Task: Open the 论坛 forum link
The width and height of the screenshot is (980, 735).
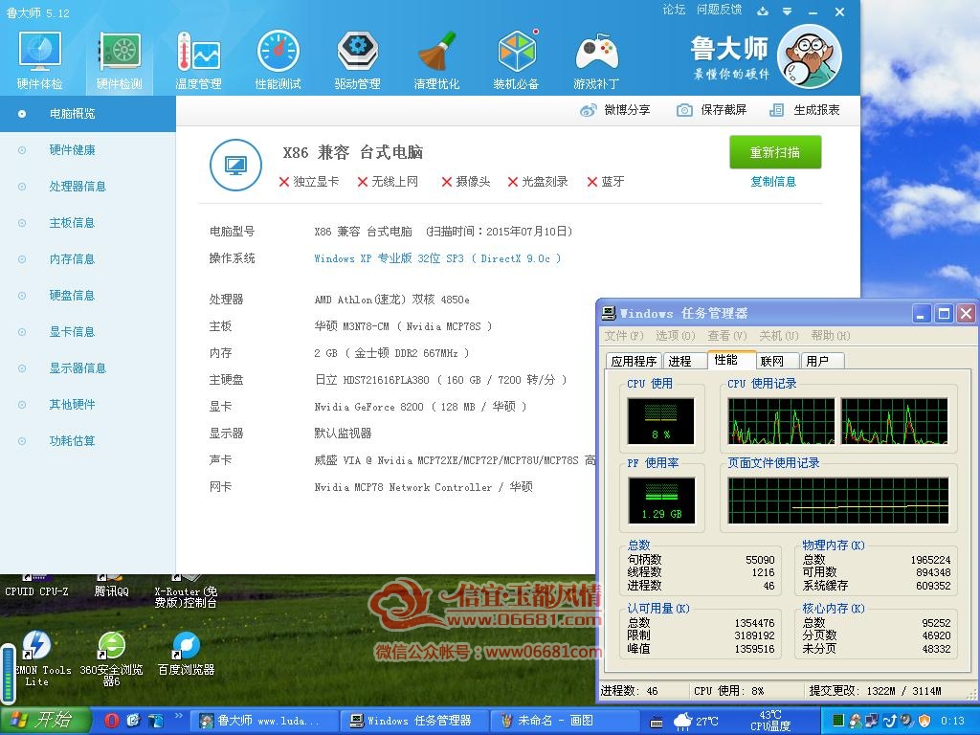Action: tap(674, 10)
